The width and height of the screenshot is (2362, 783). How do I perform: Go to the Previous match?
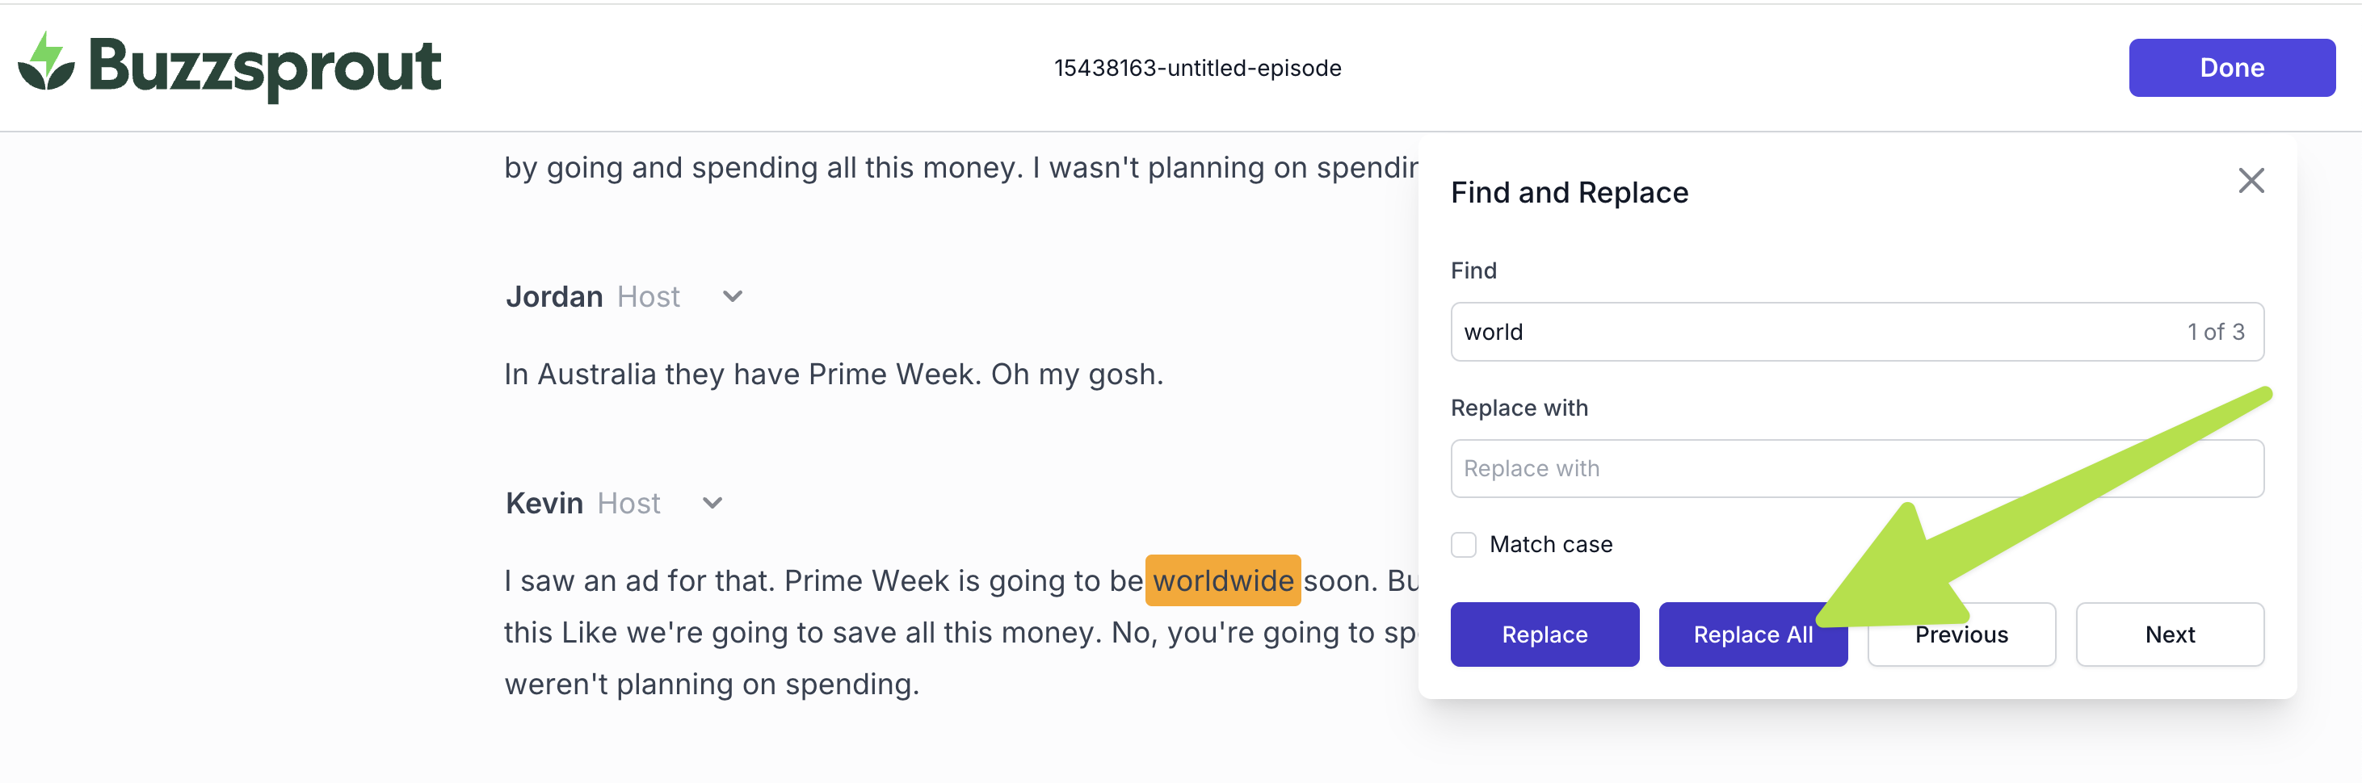click(1961, 634)
